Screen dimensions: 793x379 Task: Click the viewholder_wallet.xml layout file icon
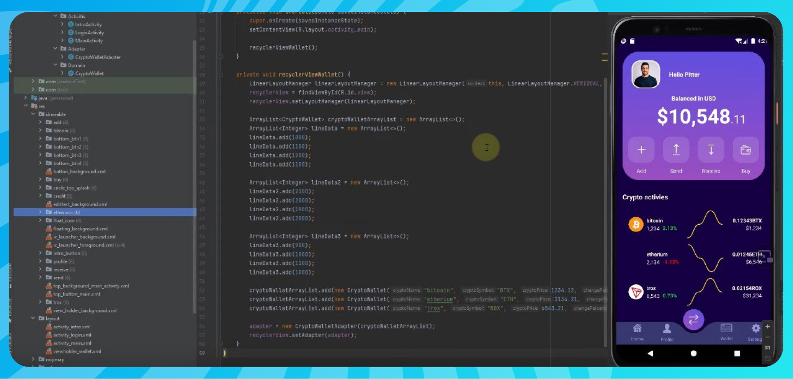49,351
